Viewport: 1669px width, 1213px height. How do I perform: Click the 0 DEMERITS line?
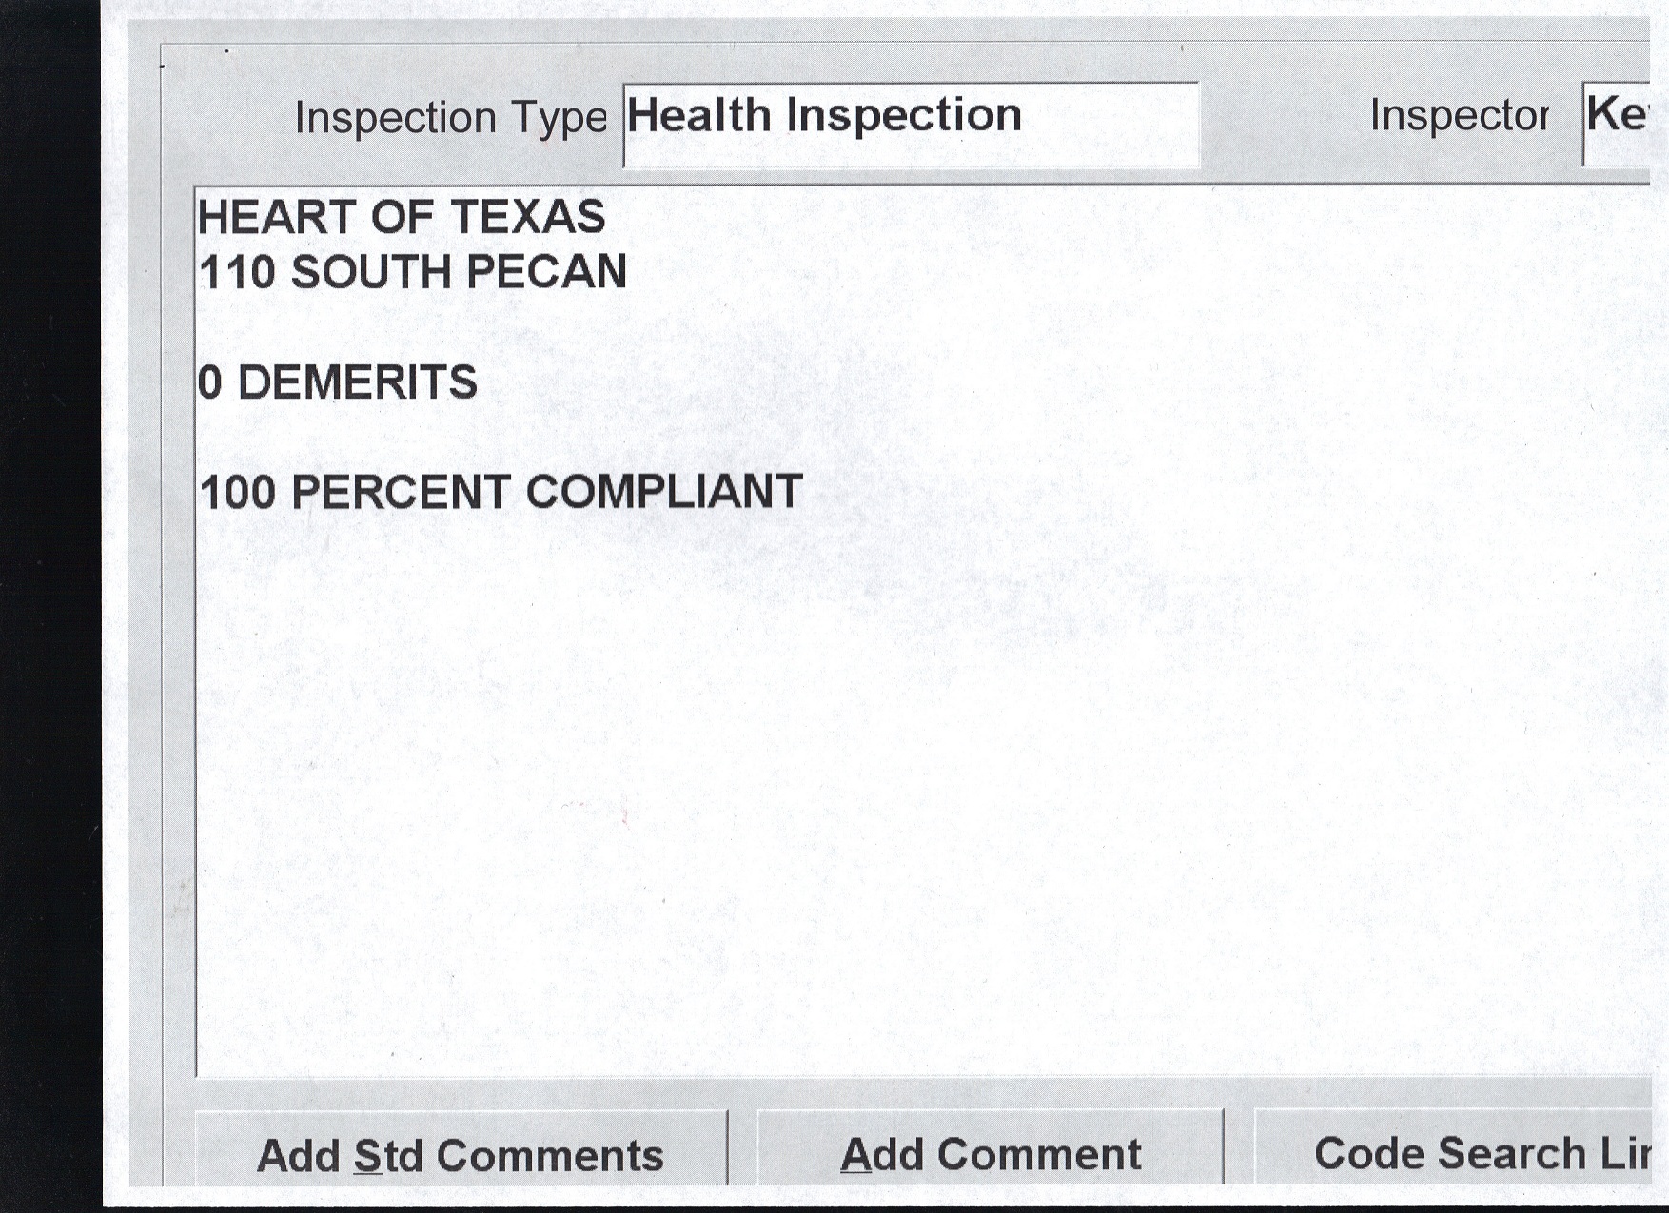pyautogui.click(x=338, y=382)
